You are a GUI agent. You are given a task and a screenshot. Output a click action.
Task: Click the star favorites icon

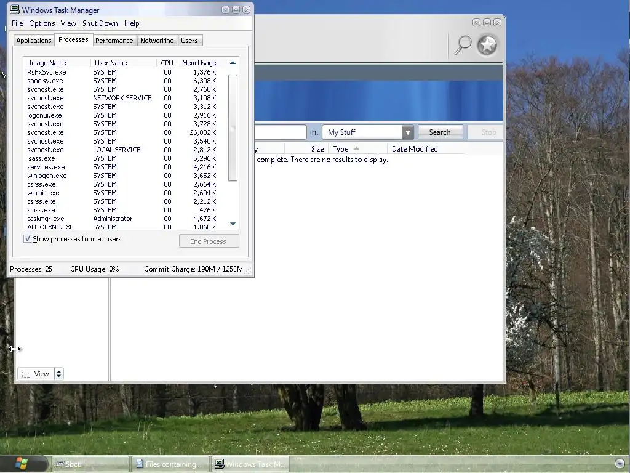pos(487,45)
